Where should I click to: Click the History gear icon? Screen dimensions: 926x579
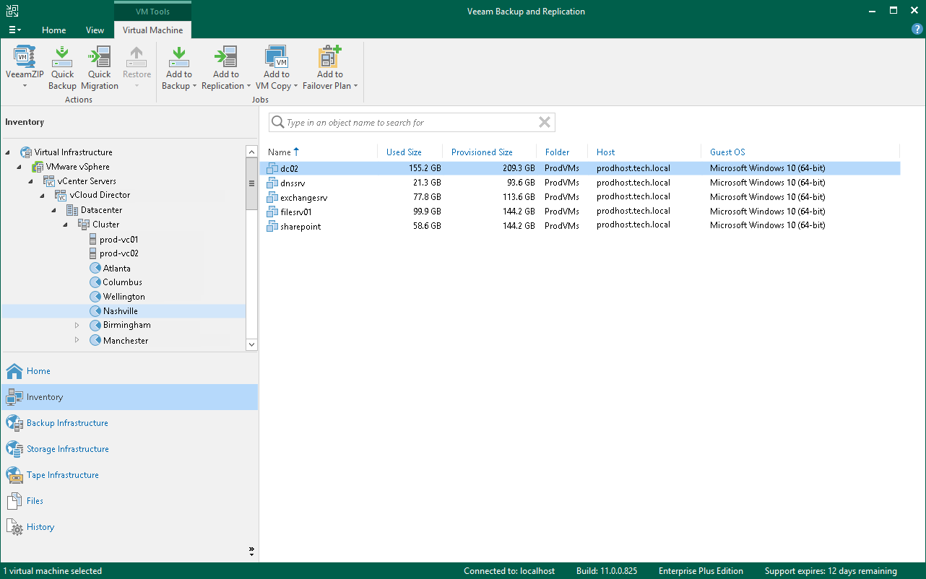pyautogui.click(x=14, y=527)
